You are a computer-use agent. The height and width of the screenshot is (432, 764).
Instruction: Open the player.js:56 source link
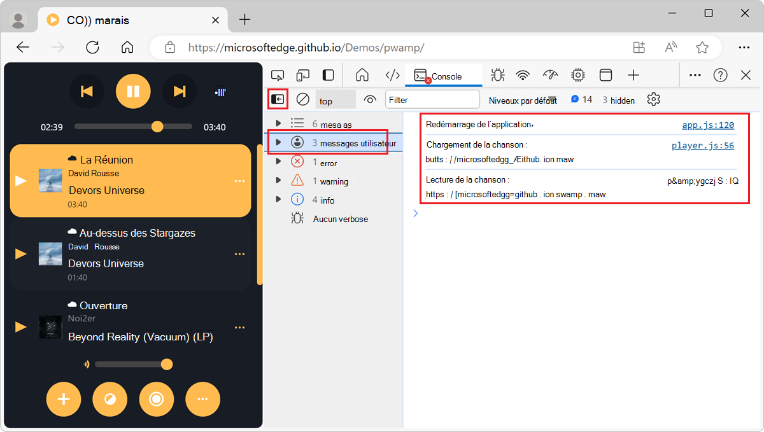point(704,145)
